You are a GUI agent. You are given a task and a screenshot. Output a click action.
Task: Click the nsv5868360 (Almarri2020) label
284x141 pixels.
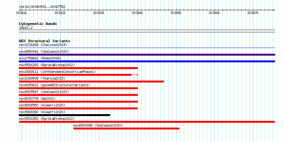[42, 112]
